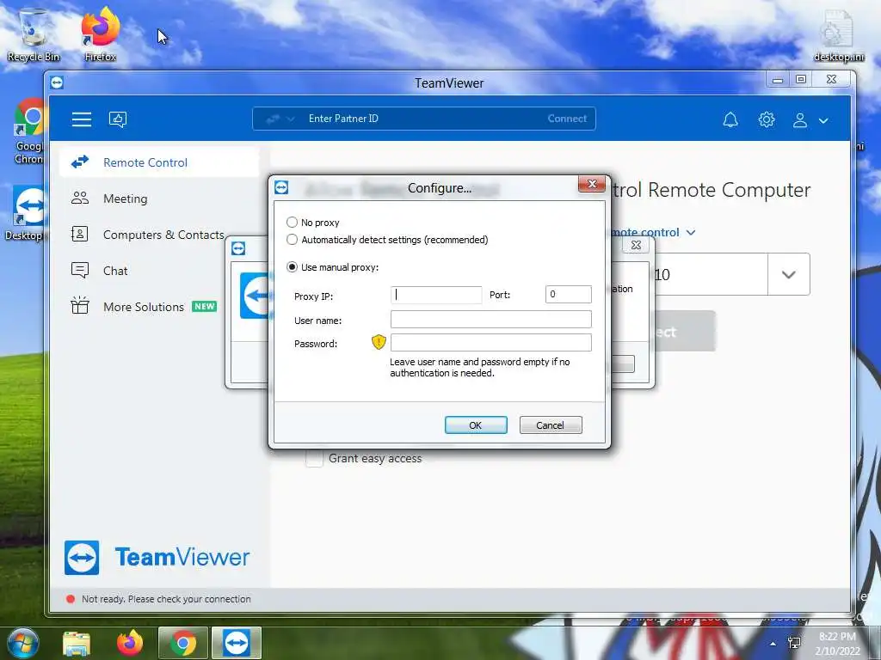
Task: Close the Configure dialog with X
Action: (592, 184)
